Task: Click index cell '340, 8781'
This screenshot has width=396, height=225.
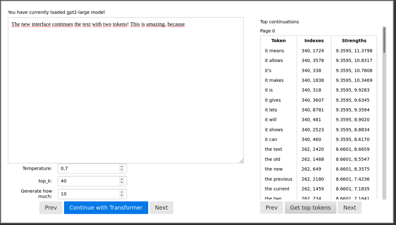Action: 314,110
